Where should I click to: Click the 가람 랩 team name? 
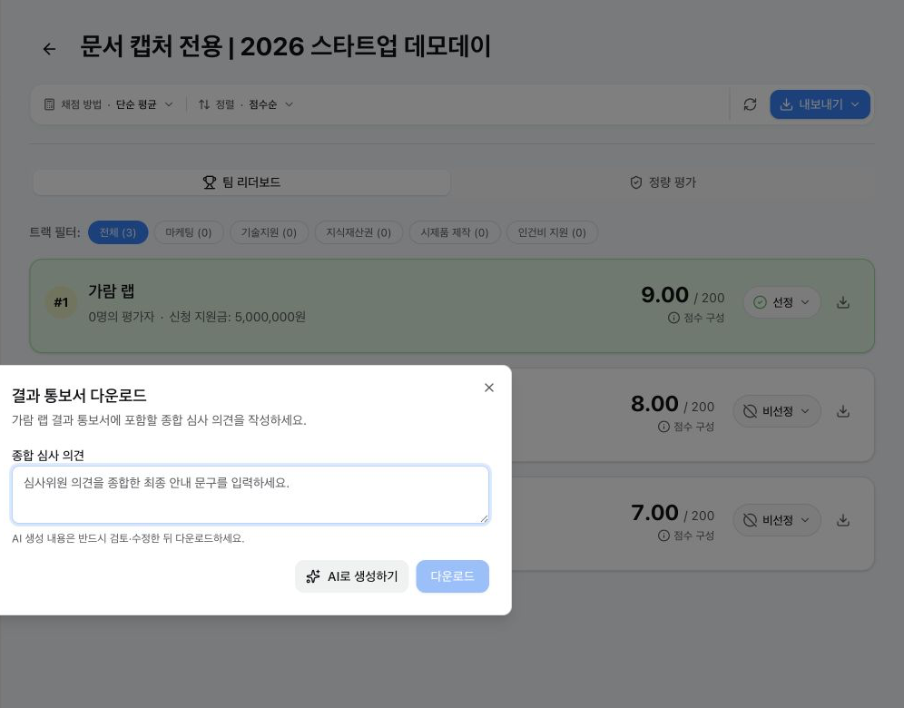[112, 291]
